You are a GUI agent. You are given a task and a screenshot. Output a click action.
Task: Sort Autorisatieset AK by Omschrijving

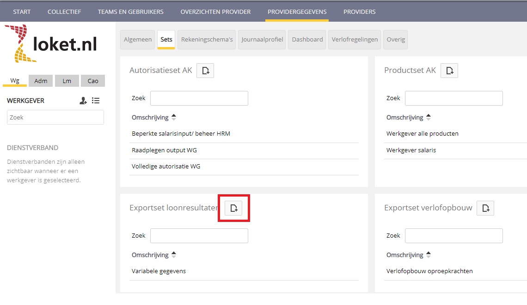pyautogui.click(x=153, y=117)
